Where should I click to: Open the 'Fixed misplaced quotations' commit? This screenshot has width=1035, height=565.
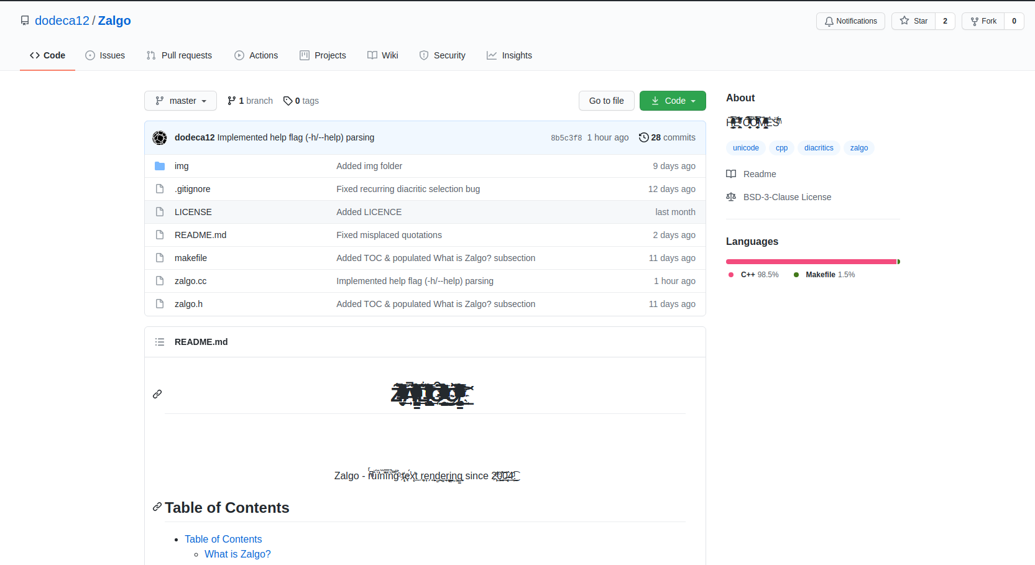tap(389, 235)
